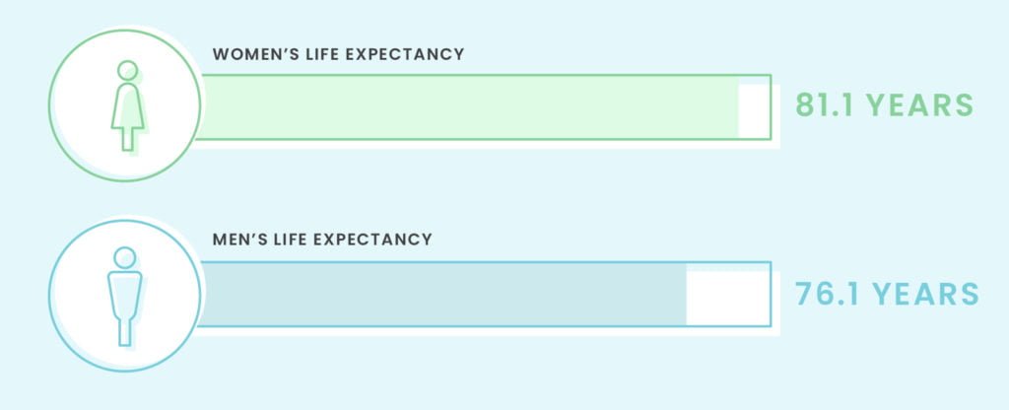This screenshot has width=1009, height=410.
Task: Click the head of the man figure
Action: coord(124,257)
